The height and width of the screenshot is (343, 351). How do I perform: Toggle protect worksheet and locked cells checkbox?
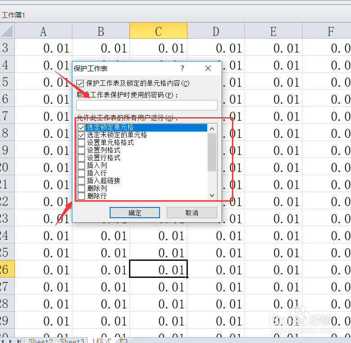point(80,84)
